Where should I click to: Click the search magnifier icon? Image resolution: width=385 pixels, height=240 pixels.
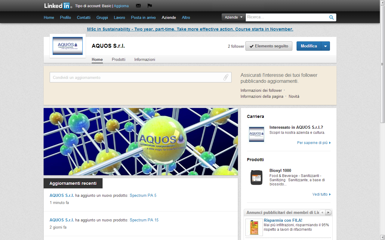331,17
